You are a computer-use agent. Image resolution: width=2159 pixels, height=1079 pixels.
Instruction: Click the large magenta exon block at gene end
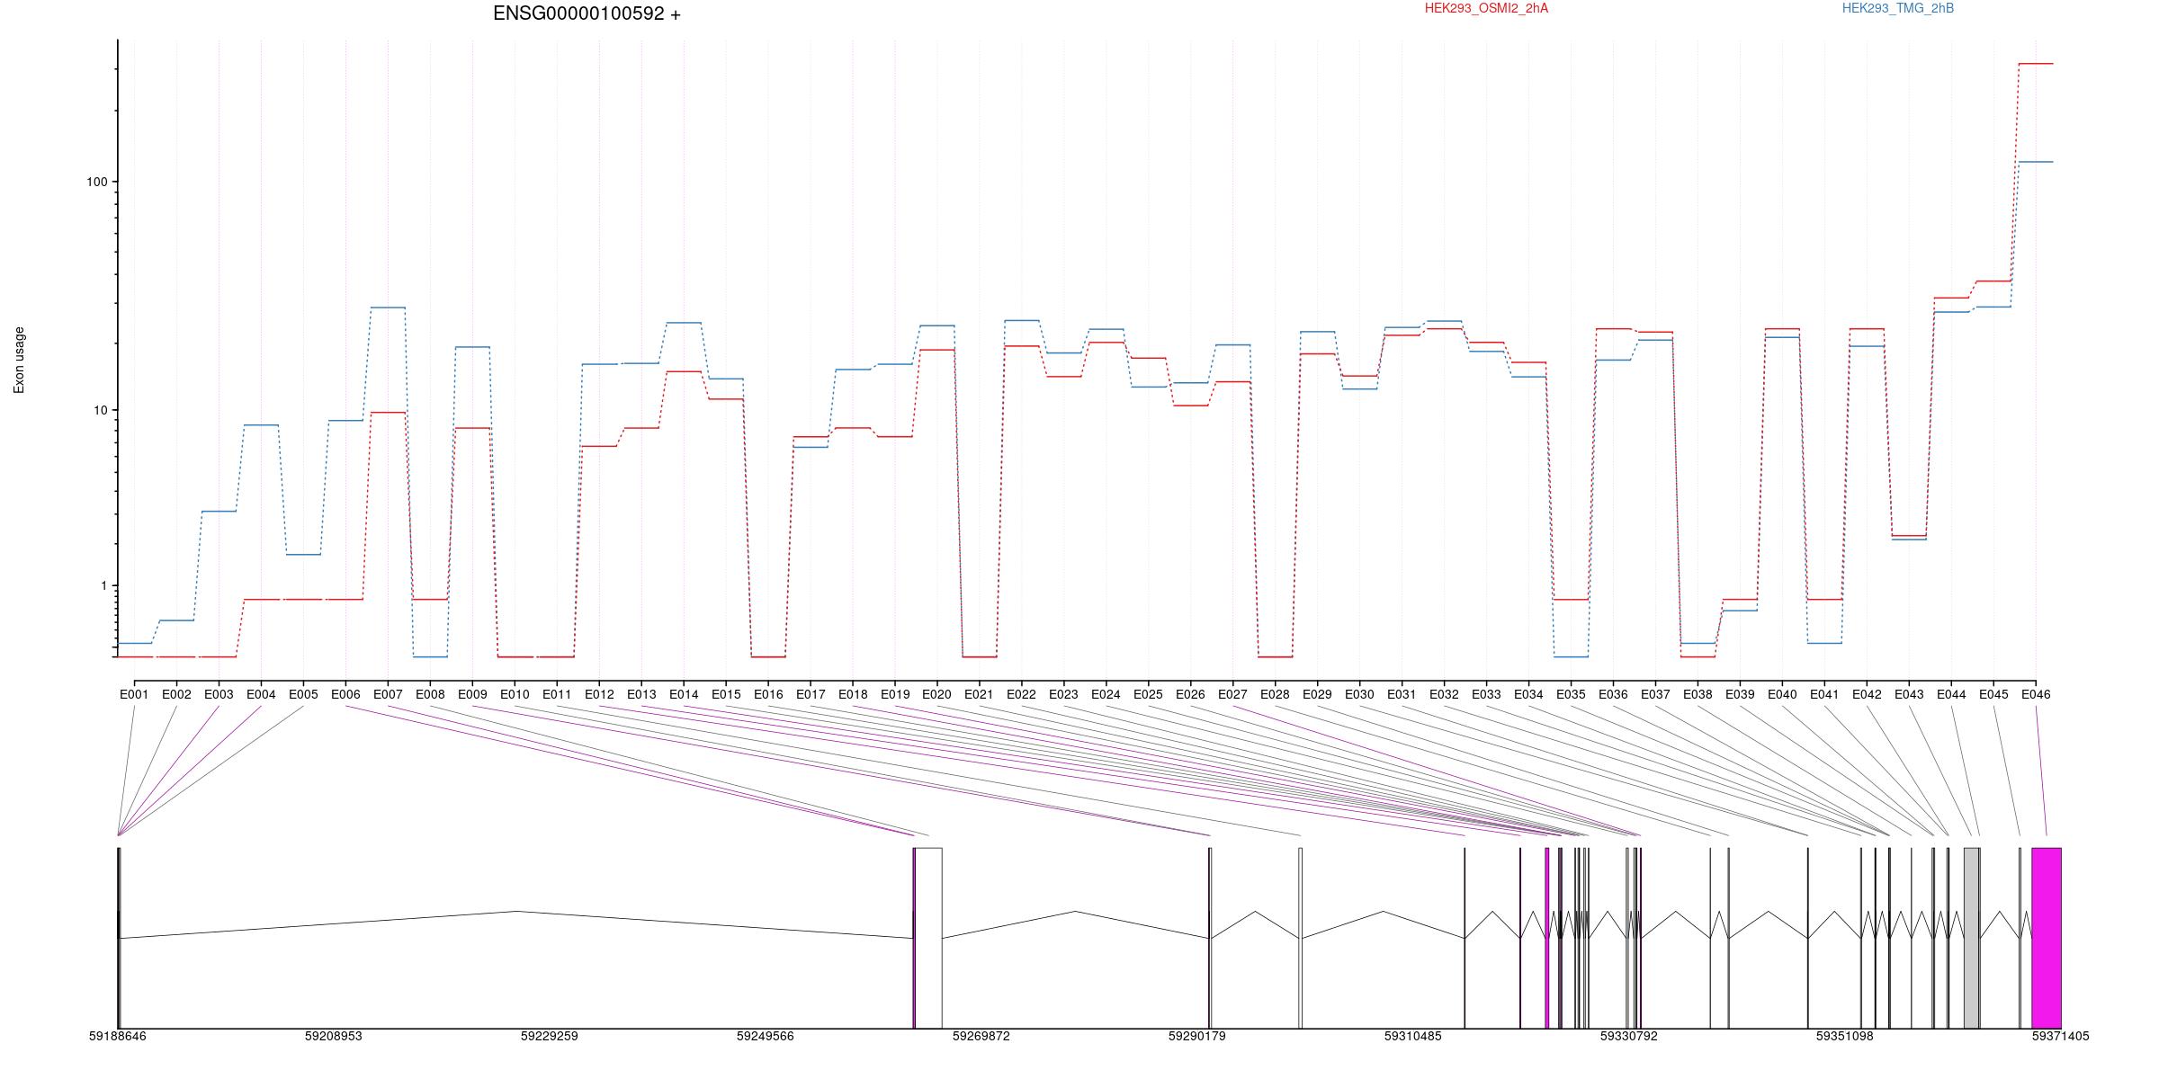click(2047, 938)
